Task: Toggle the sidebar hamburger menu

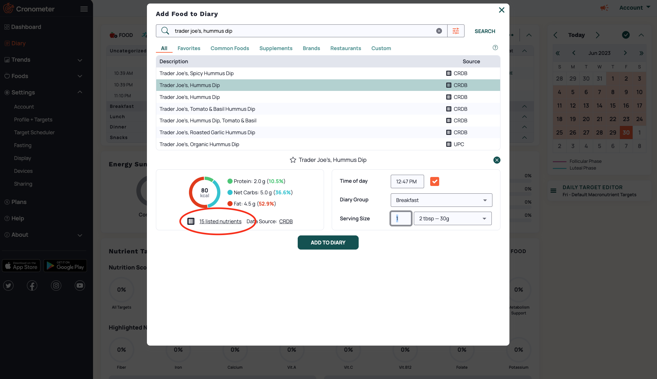Action: coord(84,9)
